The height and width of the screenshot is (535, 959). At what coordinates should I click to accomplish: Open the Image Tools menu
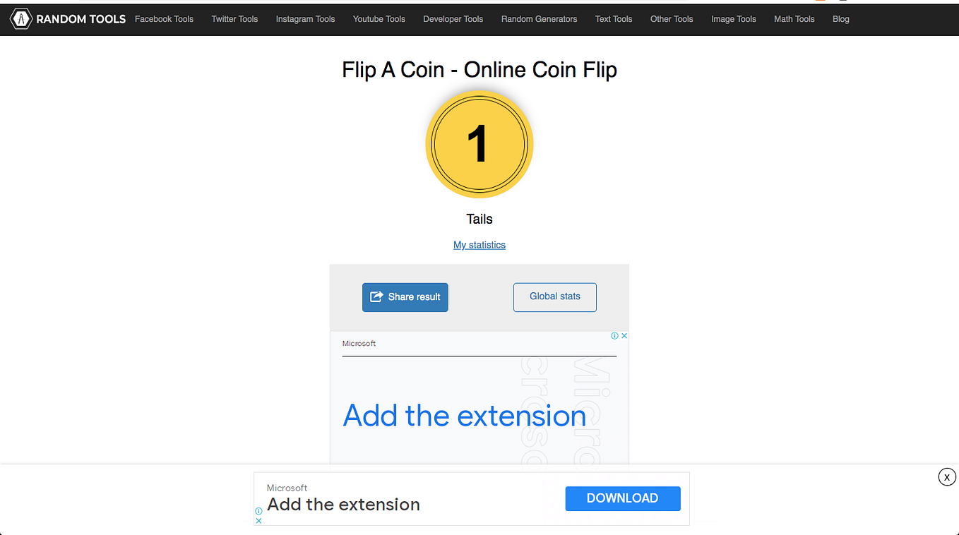click(733, 19)
